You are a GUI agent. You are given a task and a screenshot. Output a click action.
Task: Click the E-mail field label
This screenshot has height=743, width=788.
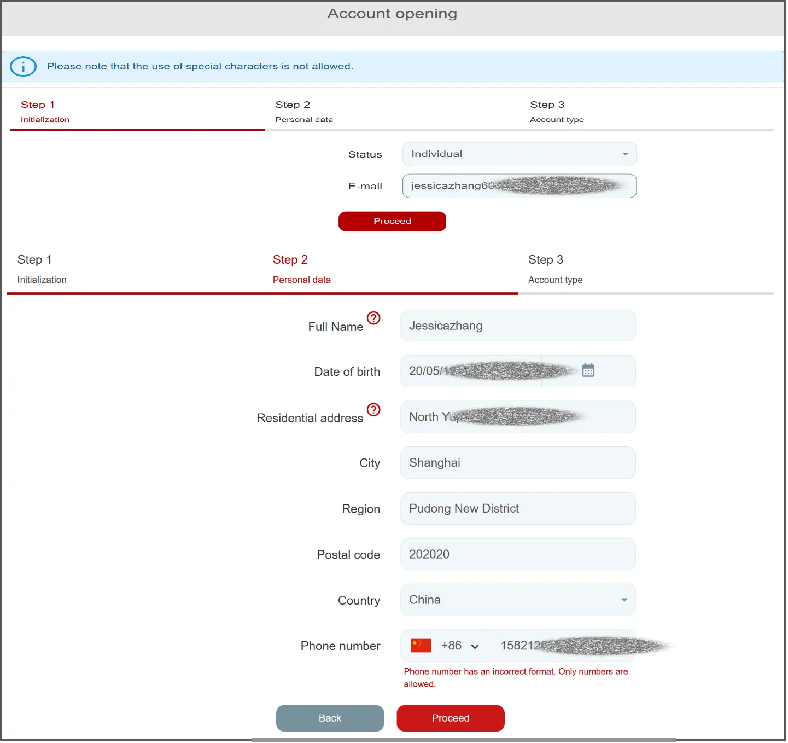[365, 187]
